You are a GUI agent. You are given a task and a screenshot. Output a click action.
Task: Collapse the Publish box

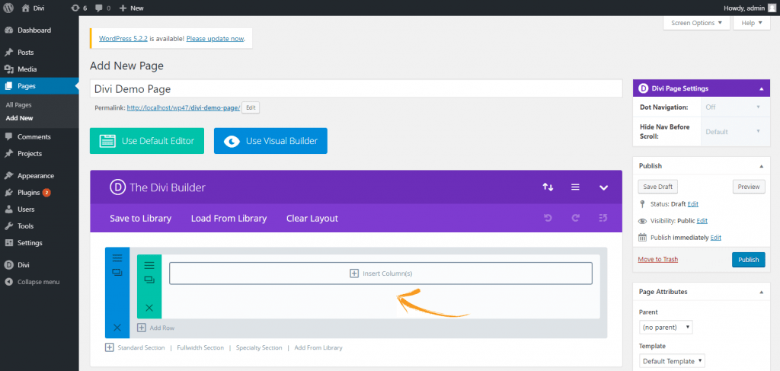[761, 166]
